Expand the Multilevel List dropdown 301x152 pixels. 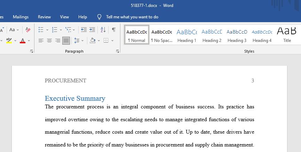74,30
